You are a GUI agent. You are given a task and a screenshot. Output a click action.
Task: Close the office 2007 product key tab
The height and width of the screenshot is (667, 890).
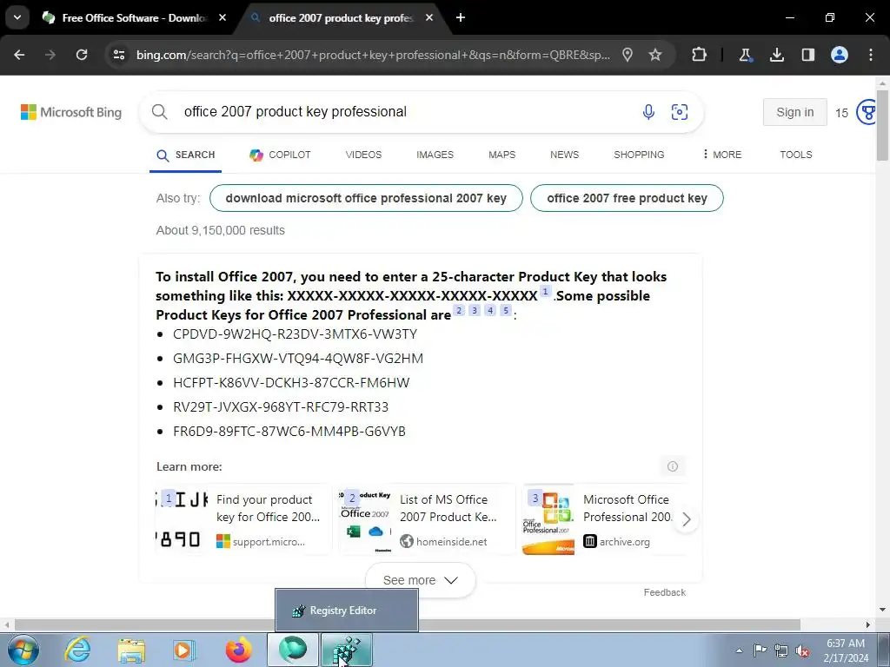click(x=429, y=17)
